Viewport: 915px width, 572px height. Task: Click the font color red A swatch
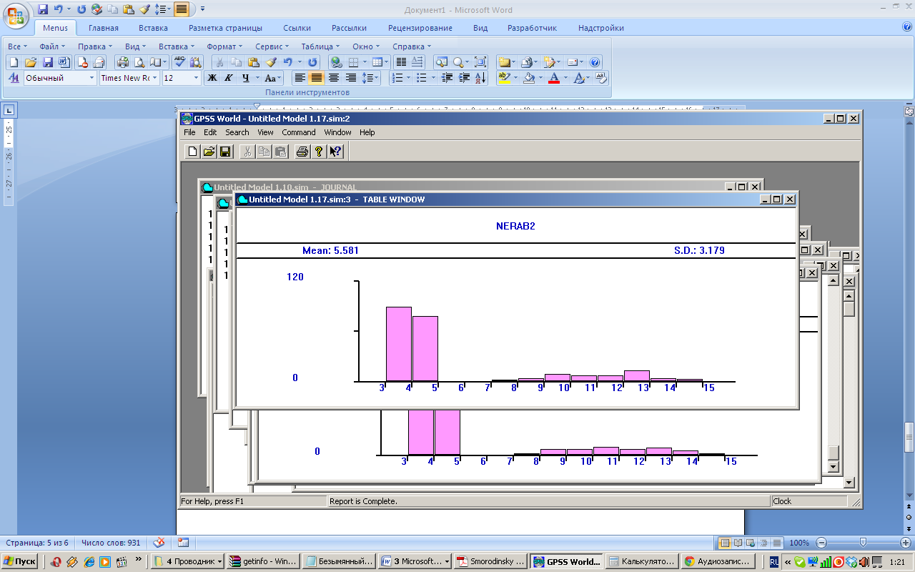pos(553,78)
